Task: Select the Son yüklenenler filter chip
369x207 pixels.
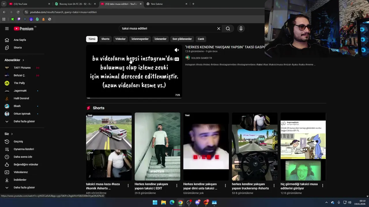Action: point(182,39)
